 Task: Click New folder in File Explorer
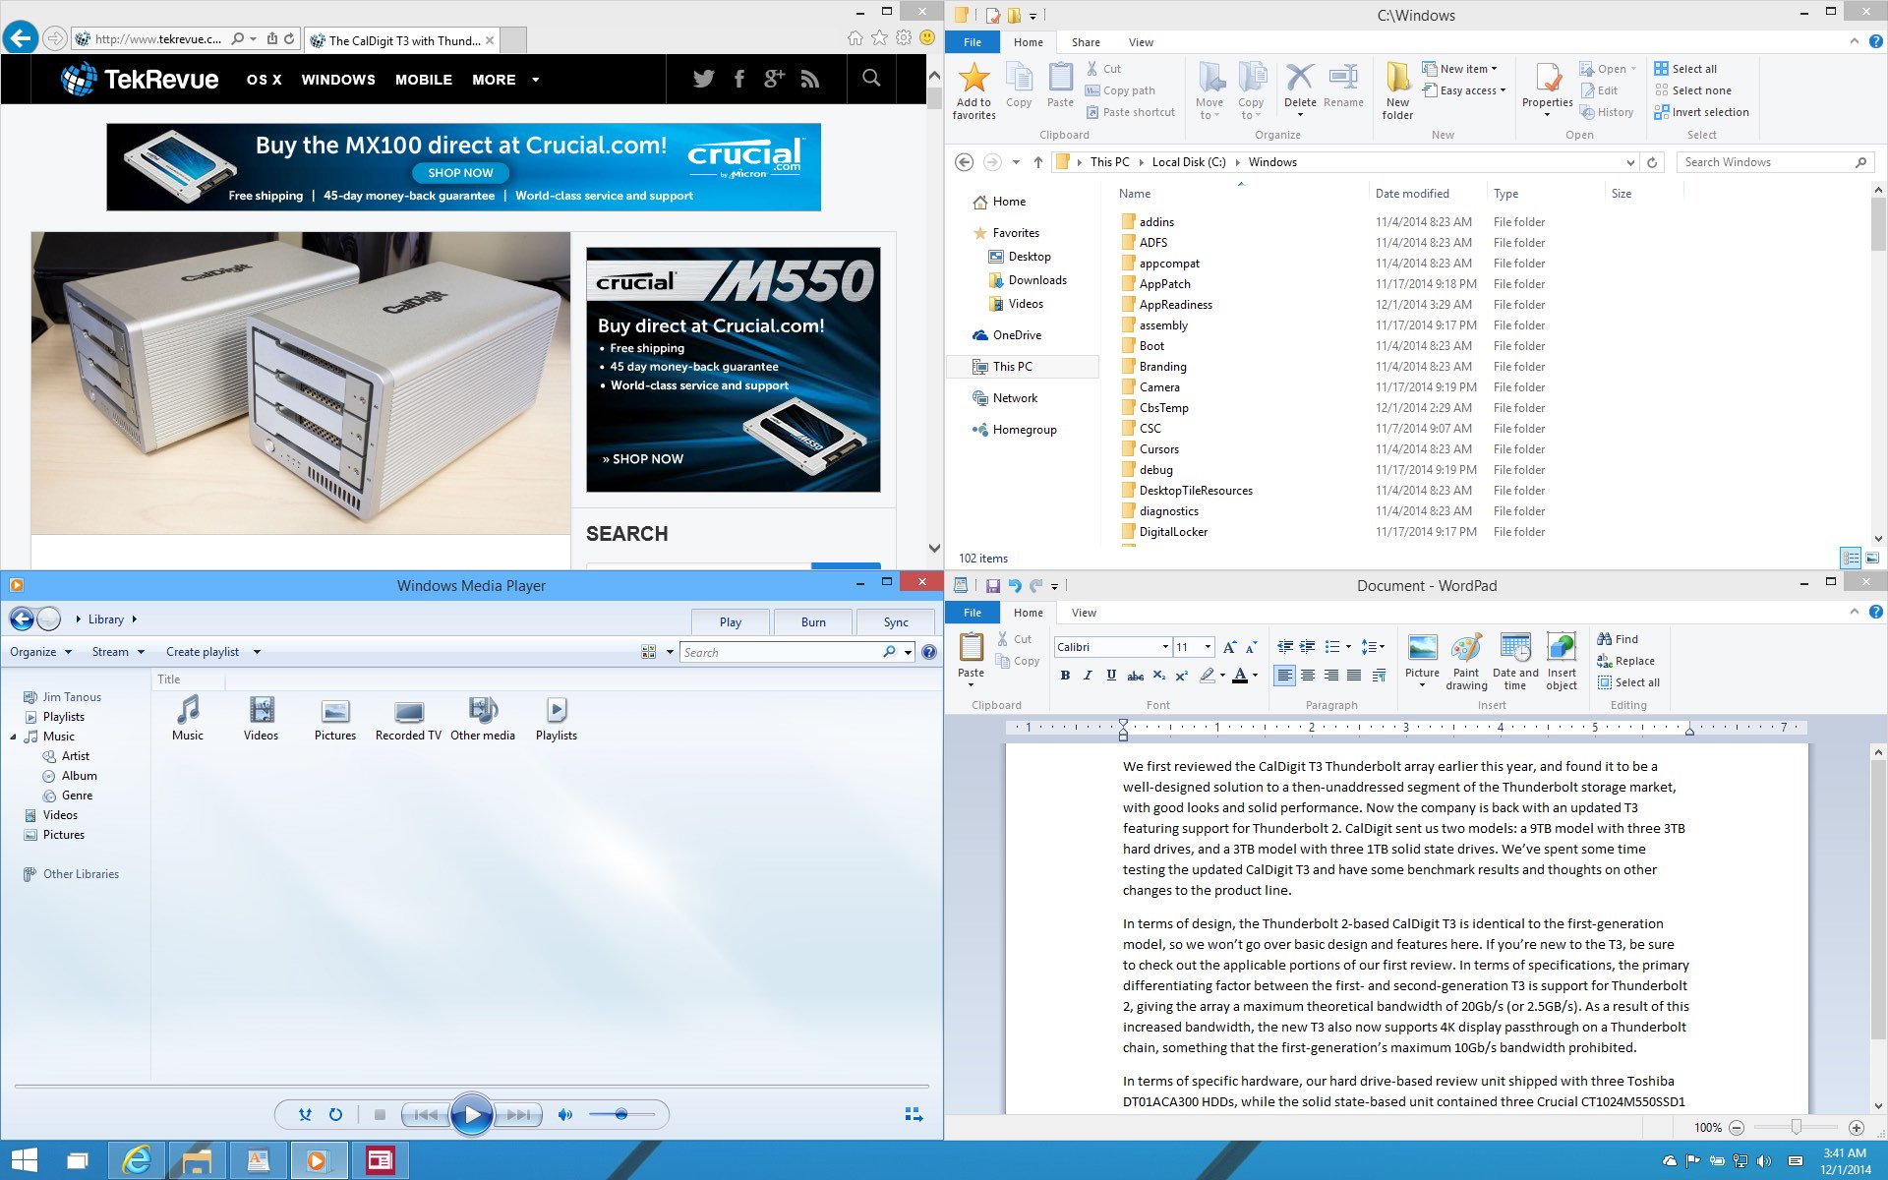(1397, 91)
